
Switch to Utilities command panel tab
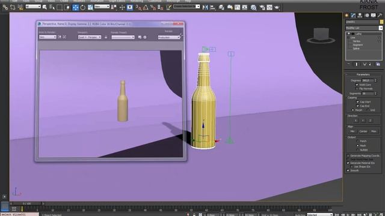click(x=380, y=16)
